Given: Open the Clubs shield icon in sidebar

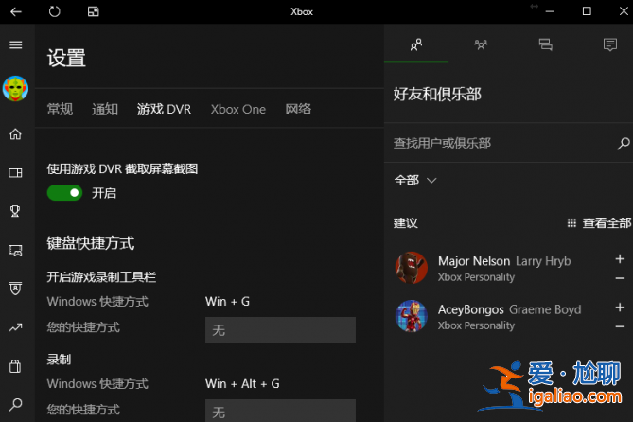Looking at the screenshot, I should tap(15, 289).
